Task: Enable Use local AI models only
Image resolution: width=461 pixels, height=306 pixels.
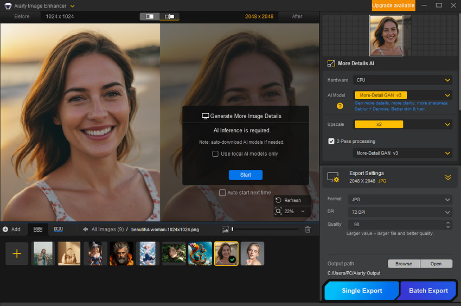Action: point(215,154)
